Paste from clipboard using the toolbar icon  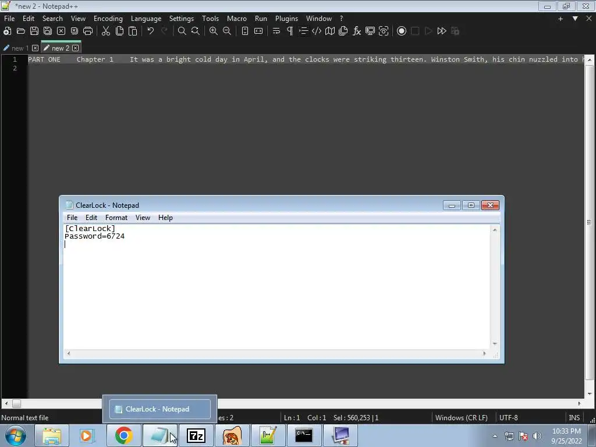tap(133, 31)
